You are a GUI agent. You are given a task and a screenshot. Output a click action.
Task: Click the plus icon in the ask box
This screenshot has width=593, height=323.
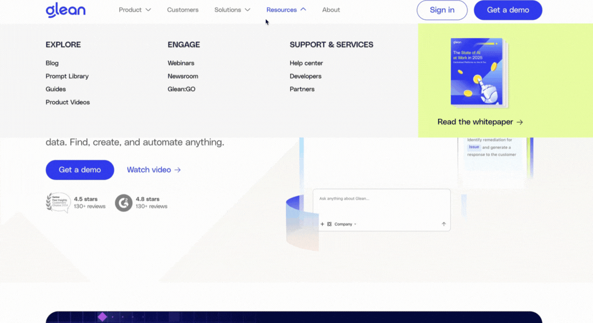(x=322, y=224)
